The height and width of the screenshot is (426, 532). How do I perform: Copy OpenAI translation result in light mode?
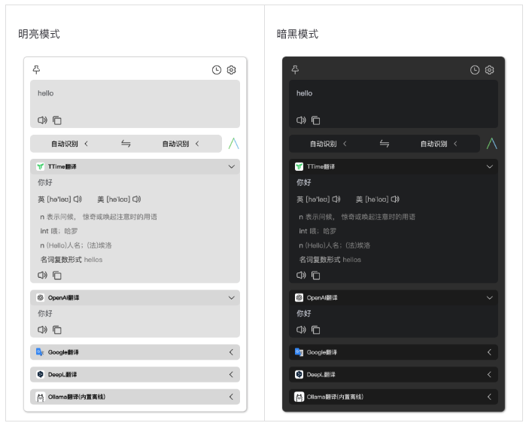tap(57, 330)
